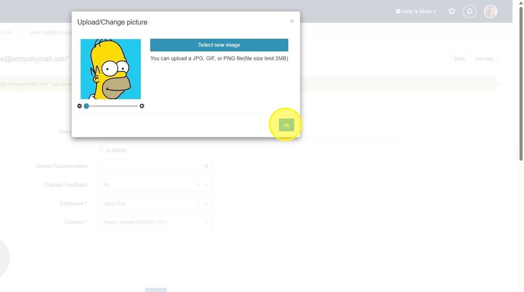Confirm with the ok button

click(x=286, y=125)
